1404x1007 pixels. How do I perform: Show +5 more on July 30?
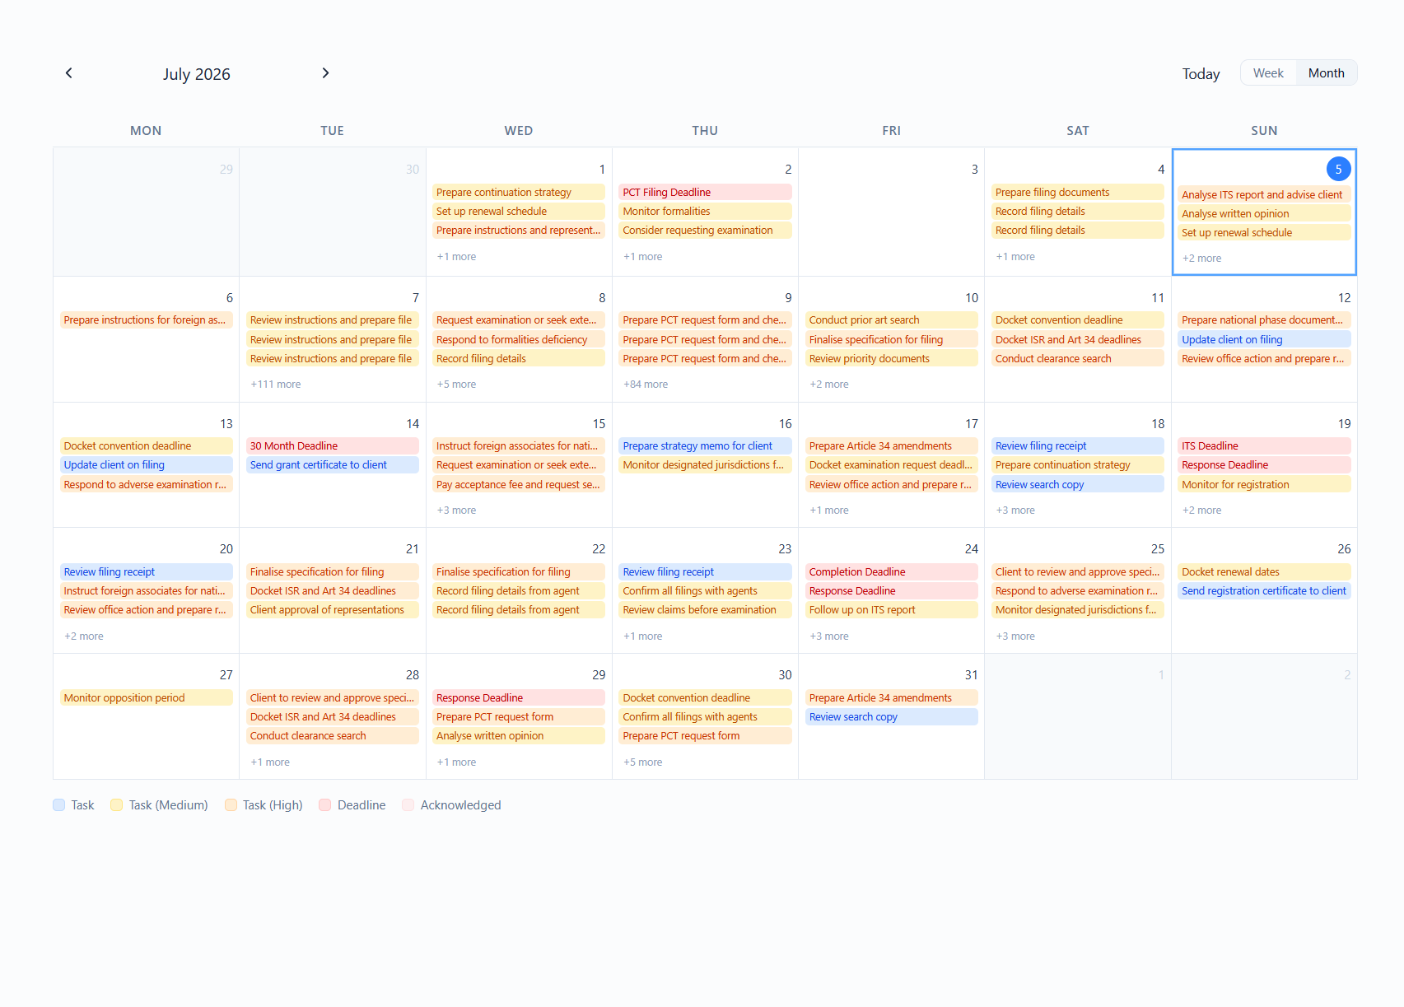(x=642, y=762)
